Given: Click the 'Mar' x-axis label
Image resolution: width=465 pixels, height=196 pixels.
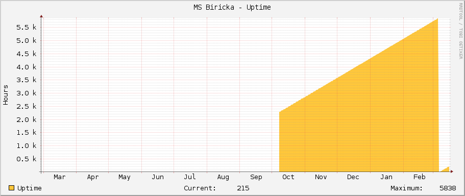Looking at the screenshot, I should coord(60,177).
